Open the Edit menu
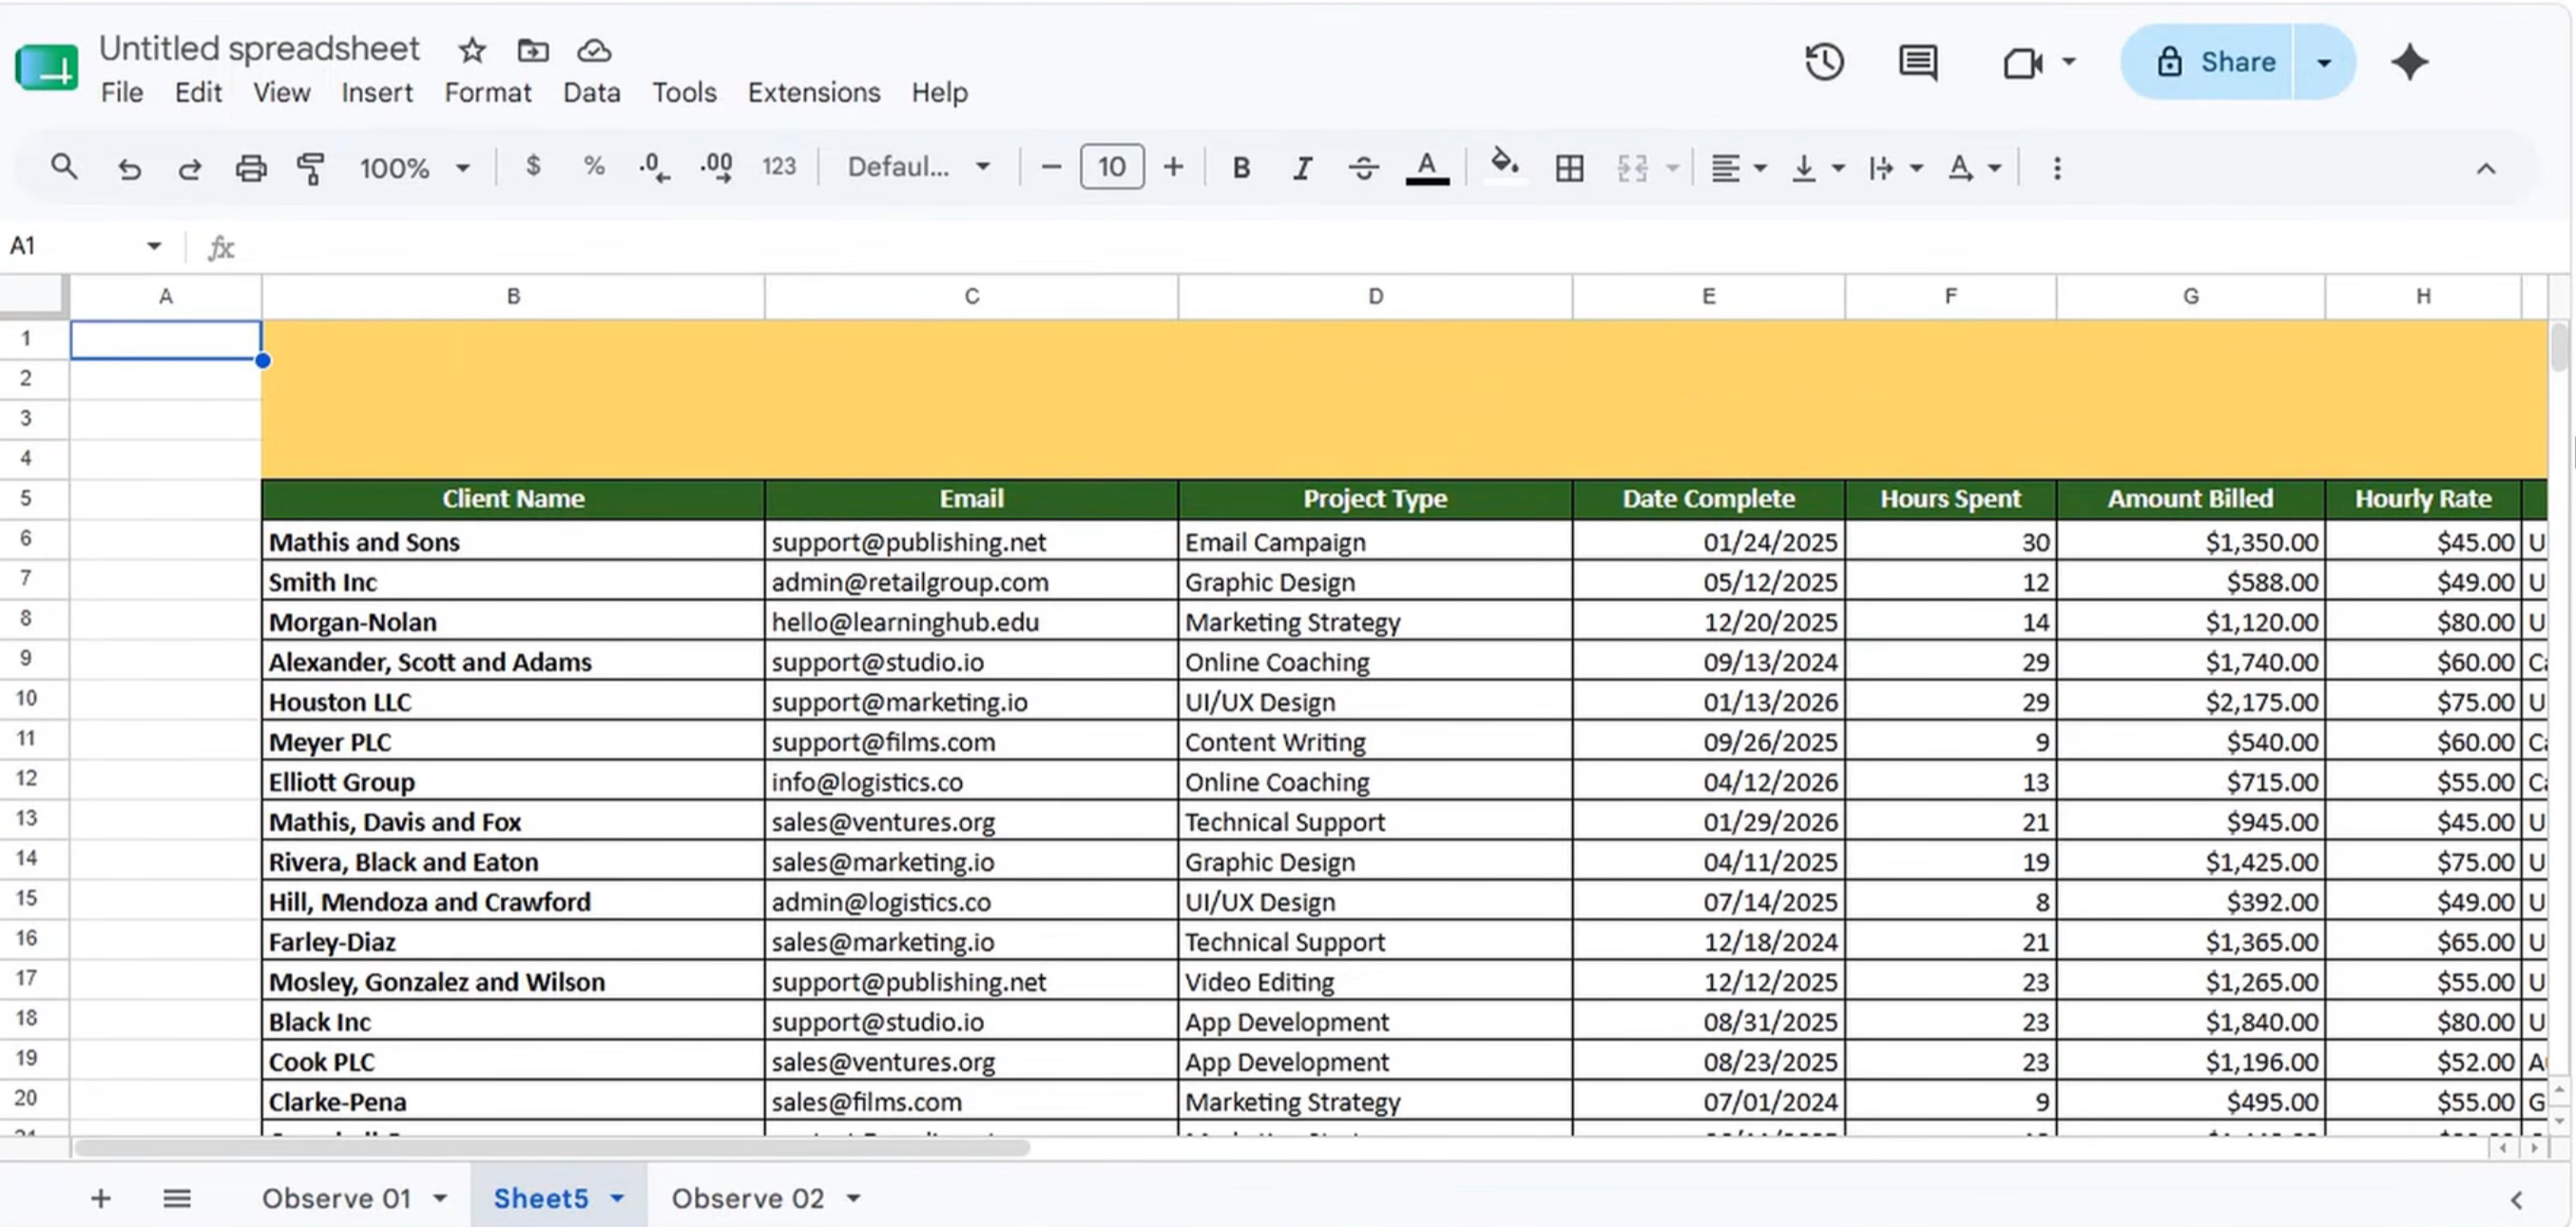The height and width of the screenshot is (1227, 2576). 198,92
